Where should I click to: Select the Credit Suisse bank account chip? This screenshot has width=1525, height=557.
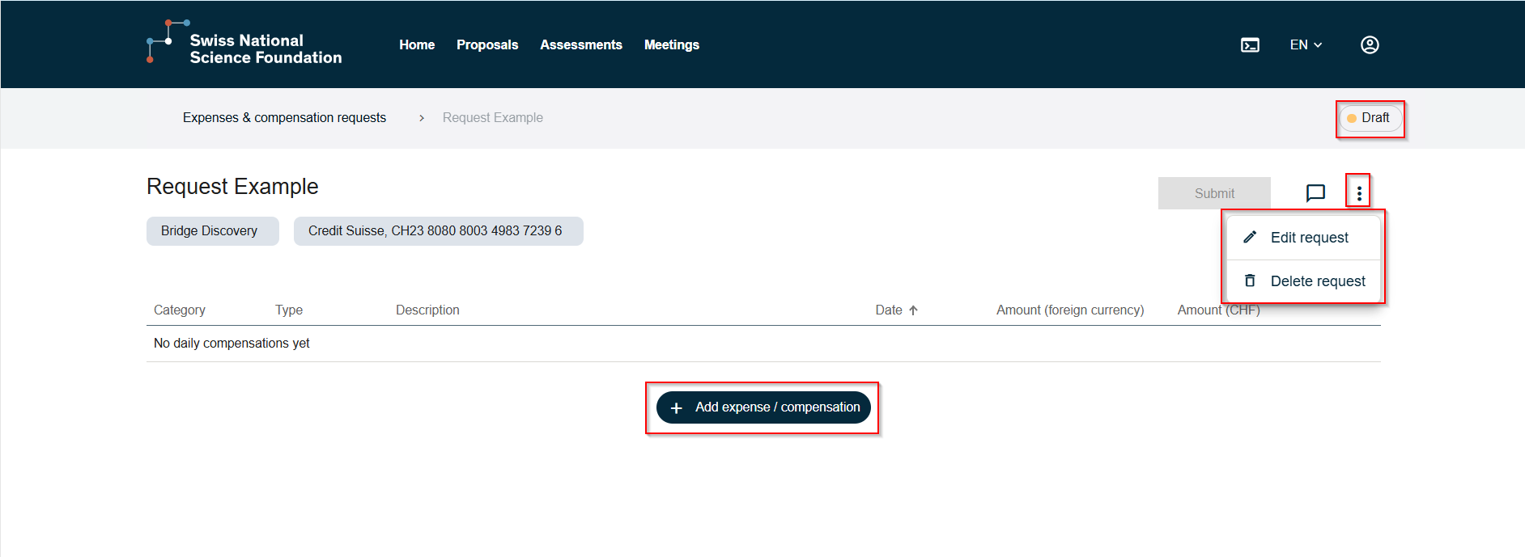tap(437, 231)
